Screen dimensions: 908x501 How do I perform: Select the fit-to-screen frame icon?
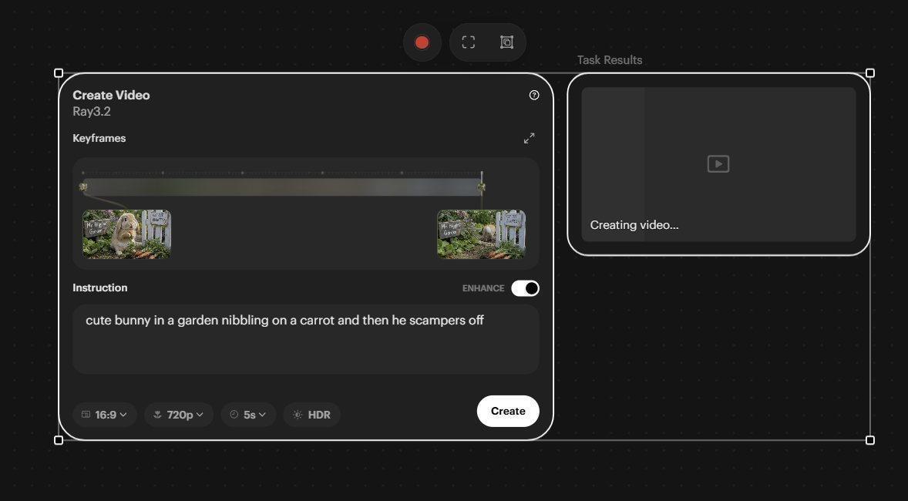point(469,42)
